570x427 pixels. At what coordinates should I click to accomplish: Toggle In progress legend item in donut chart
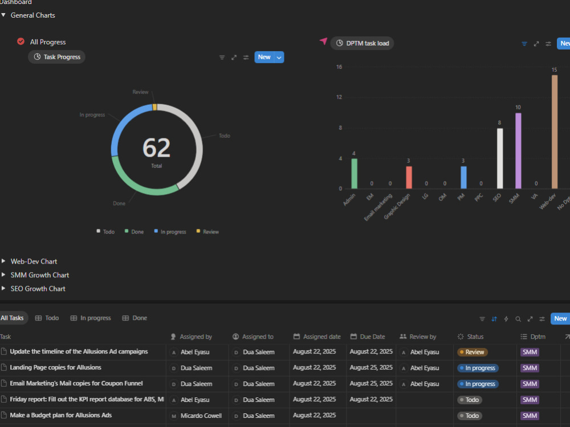pyautogui.click(x=170, y=232)
